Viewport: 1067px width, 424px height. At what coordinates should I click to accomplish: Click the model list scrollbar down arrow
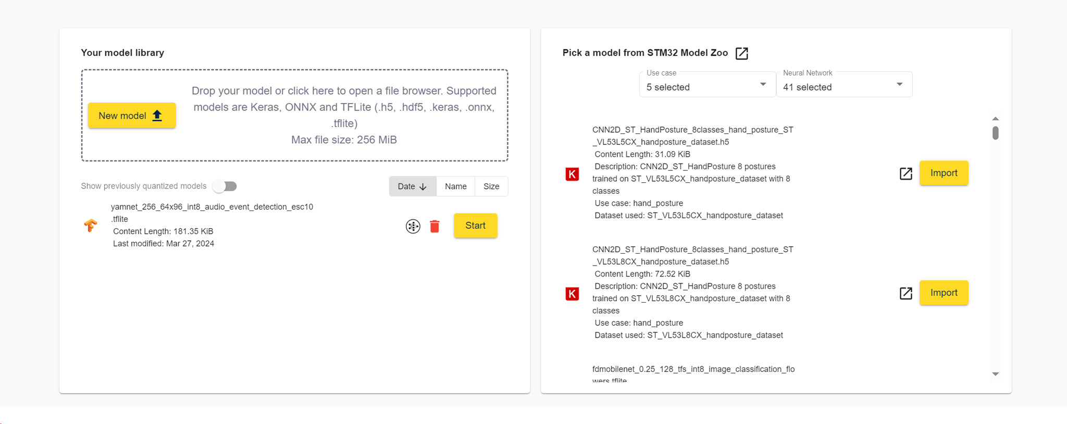(995, 374)
